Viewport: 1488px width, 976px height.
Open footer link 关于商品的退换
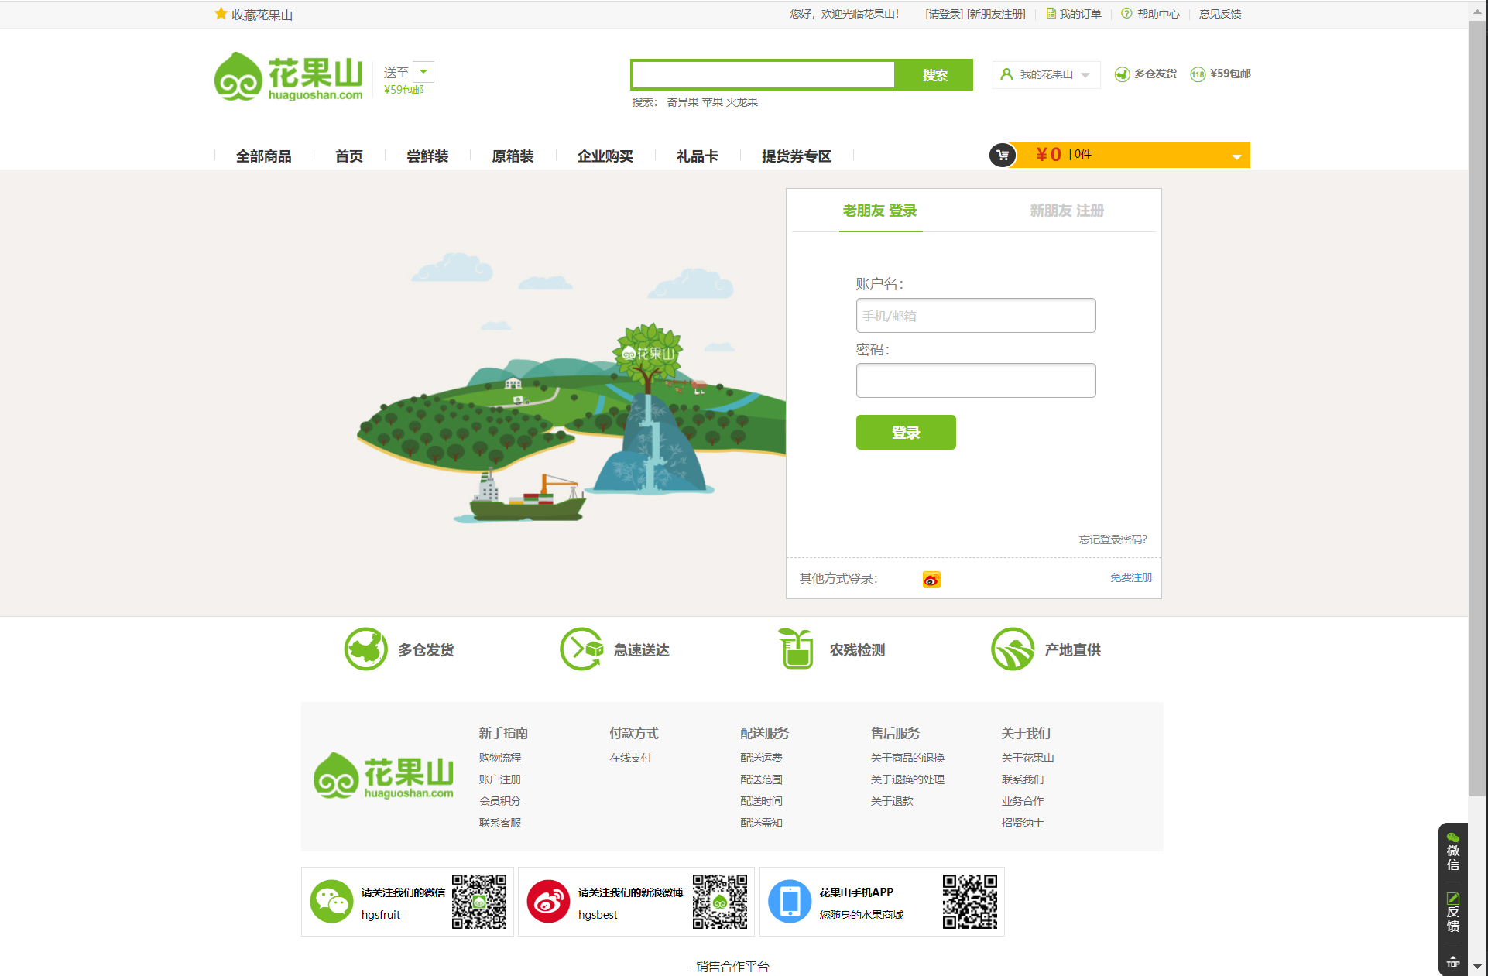[x=907, y=758]
